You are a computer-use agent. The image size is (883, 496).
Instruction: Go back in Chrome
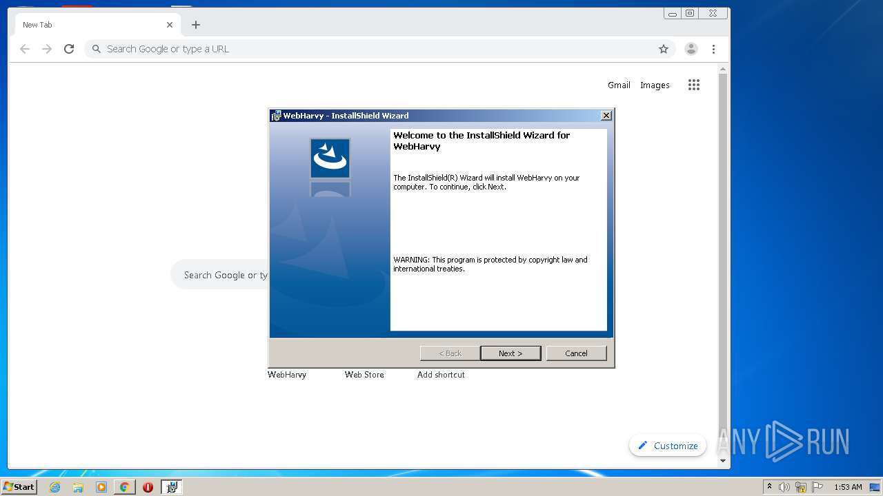[x=25, y=49]
